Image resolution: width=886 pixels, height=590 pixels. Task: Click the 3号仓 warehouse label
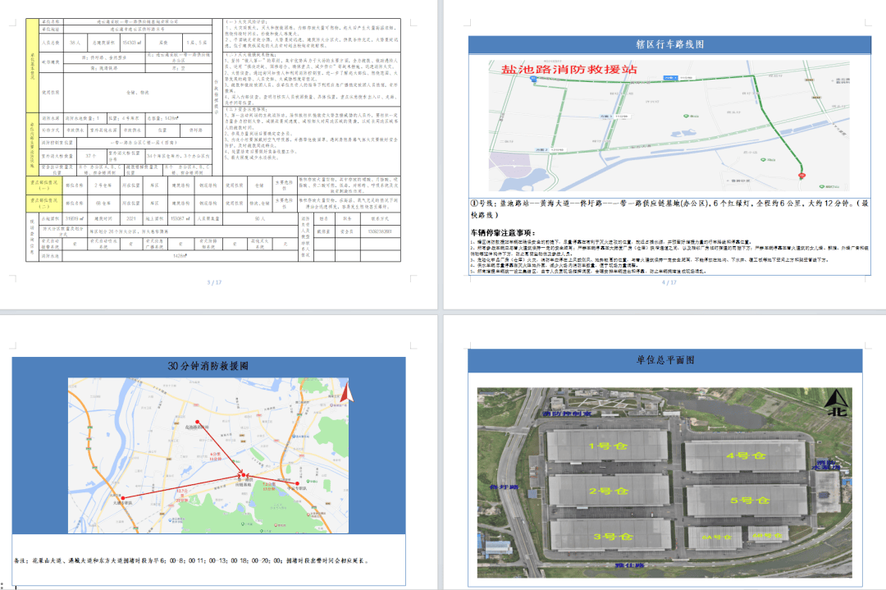pos(613,536)
